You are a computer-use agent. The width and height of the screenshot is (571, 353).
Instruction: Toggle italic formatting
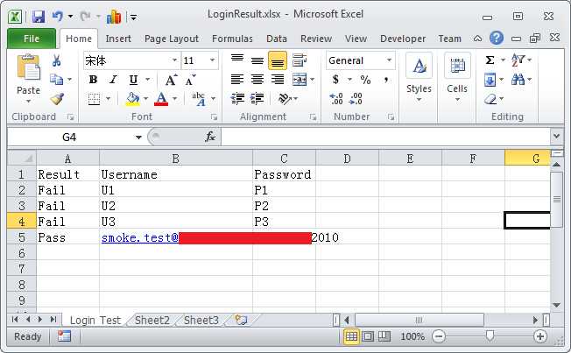click(113, 80)
